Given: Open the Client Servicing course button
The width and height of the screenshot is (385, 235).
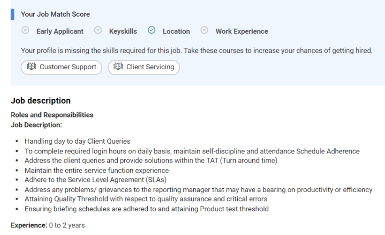Looking at the screenshot, I should 144,67.
